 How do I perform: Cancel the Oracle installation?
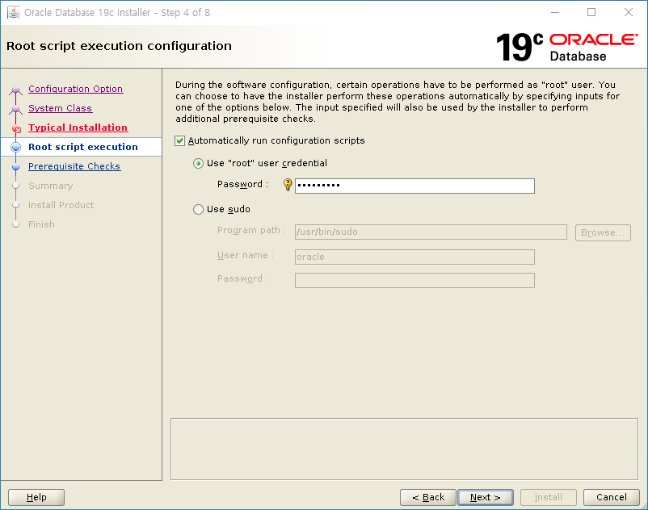pos(611,497)
